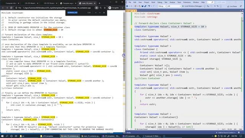Click the Open File icon in Visual Studio
245x138 pixels.
[139, 6]
